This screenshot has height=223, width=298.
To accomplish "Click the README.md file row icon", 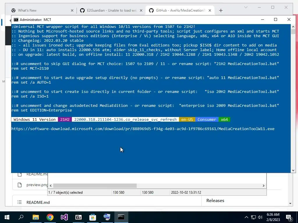I will tap(19, 175).
